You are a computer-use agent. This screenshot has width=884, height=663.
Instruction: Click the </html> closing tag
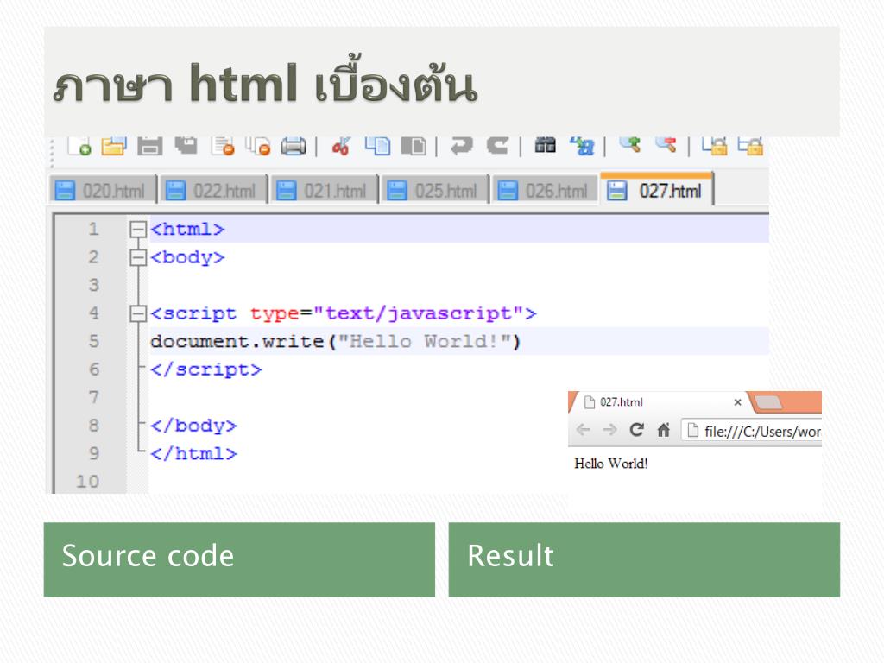[194, 454]
